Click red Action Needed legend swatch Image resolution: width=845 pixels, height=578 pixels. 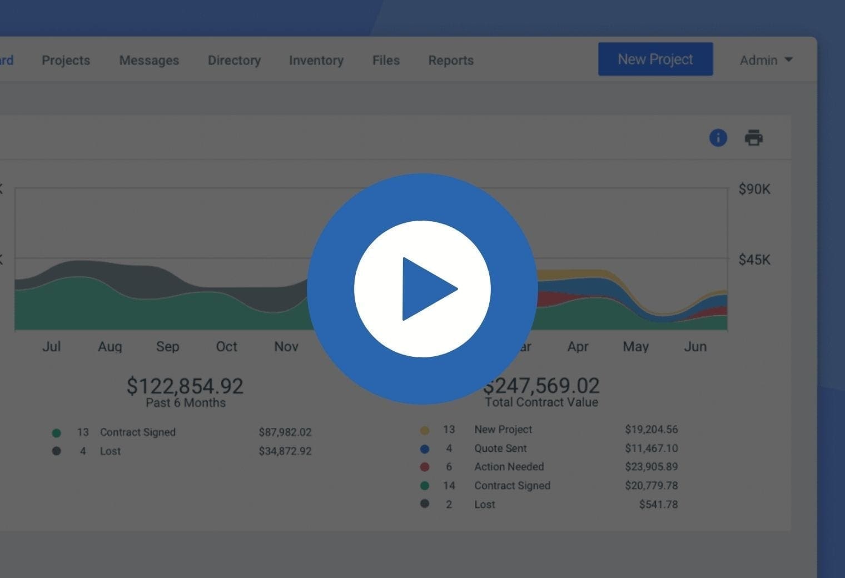click(424, 467)
